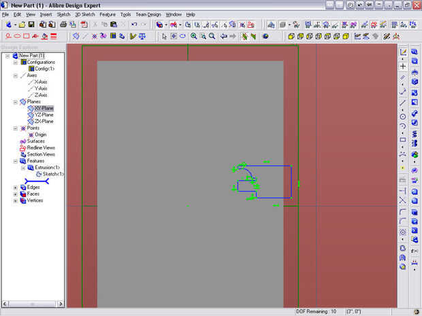This screenshot has height=316, width=422.
Task: Click the Paste clipboard icon
Action: (x=114, y=24)
